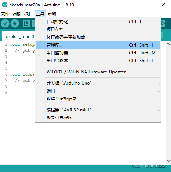This screenshot has height=172, width=171.
Task: Click the New sketch file icon
Action: (x=26, y=24)
